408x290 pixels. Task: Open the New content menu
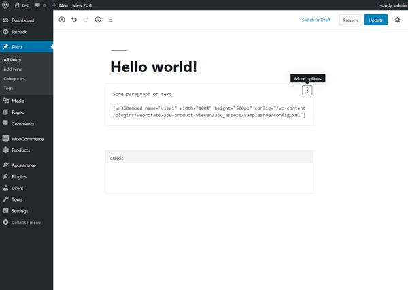[x=59, y=5]
